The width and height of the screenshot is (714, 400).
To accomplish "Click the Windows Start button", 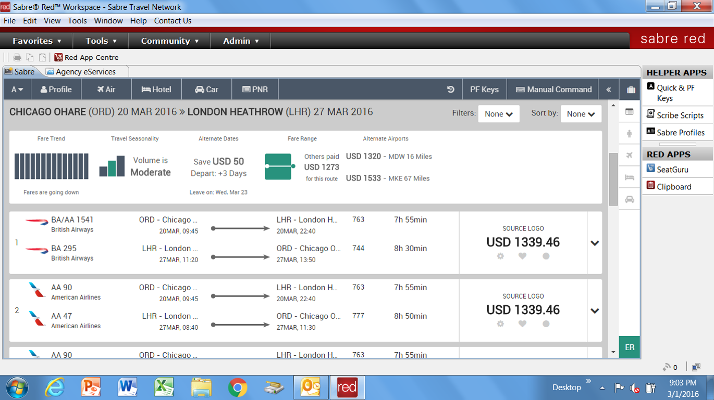I will 17,388.
